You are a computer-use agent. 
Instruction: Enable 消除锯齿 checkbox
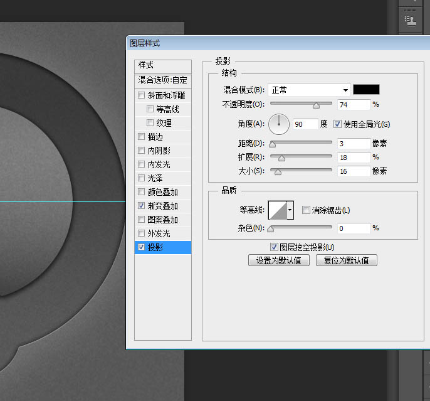pos(306,210)
